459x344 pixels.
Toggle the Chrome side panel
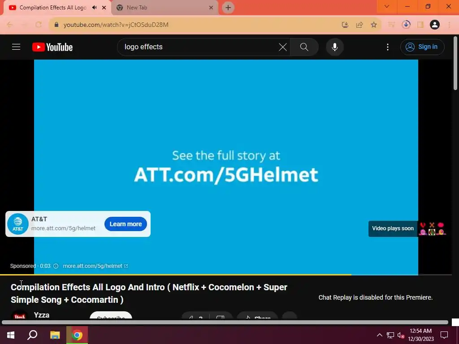point(420,25)
